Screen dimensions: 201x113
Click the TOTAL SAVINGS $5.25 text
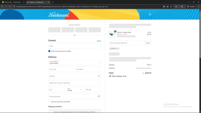(x=119, y=76)
